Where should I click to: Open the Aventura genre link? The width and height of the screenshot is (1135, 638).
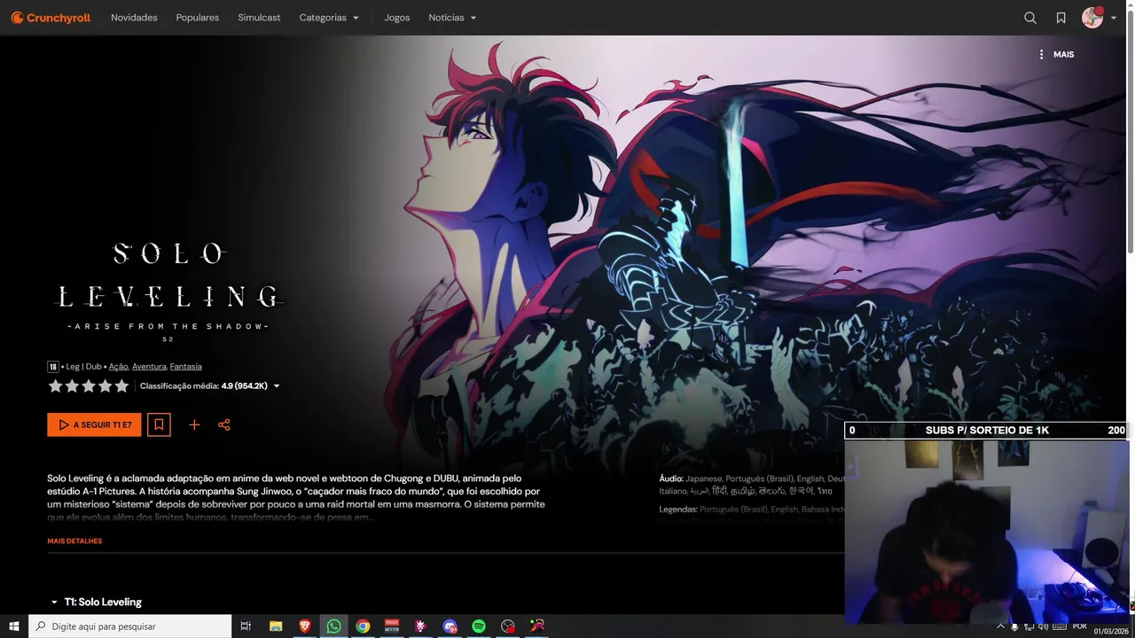tap(149, 366)
